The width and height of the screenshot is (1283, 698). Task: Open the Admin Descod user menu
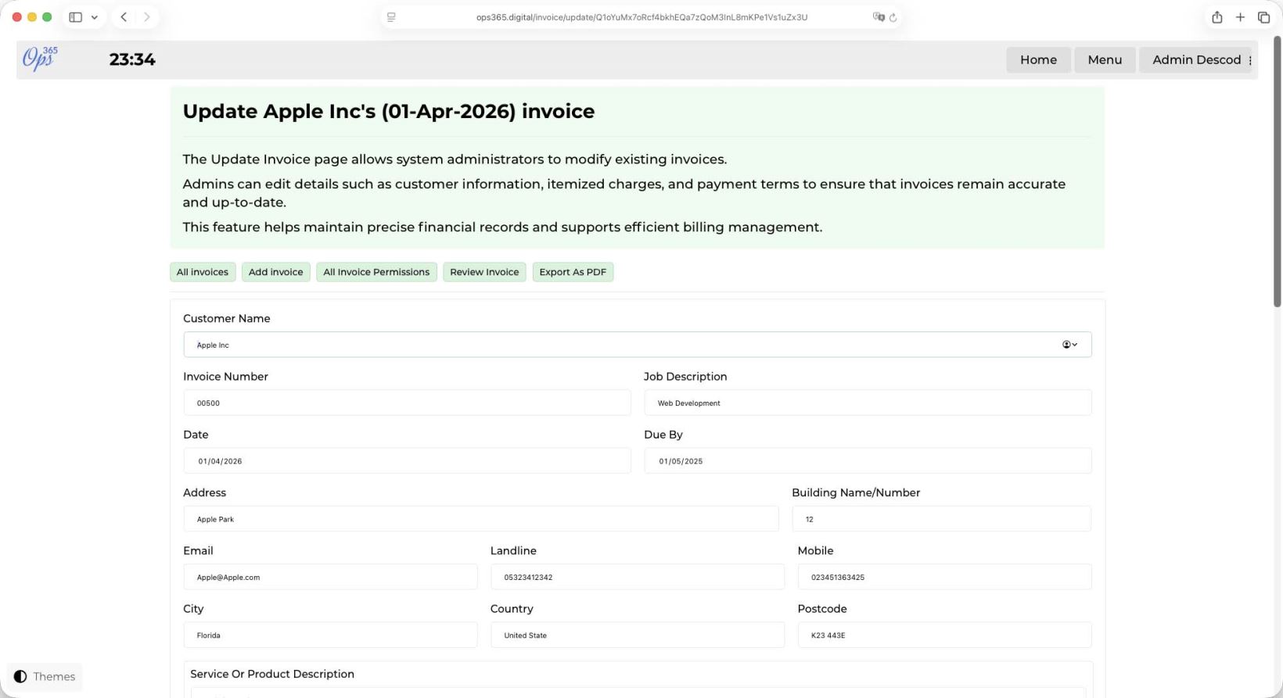[x=1197, y=60]
